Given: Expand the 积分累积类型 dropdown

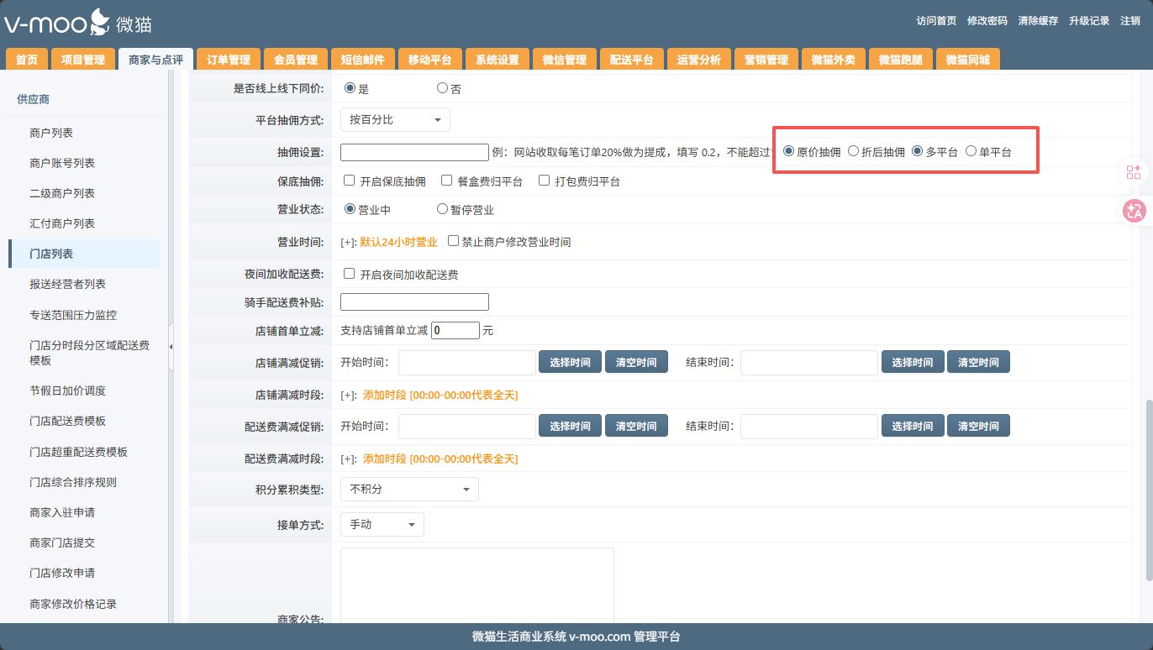Looking at the screenshot, I should [409, 489].
